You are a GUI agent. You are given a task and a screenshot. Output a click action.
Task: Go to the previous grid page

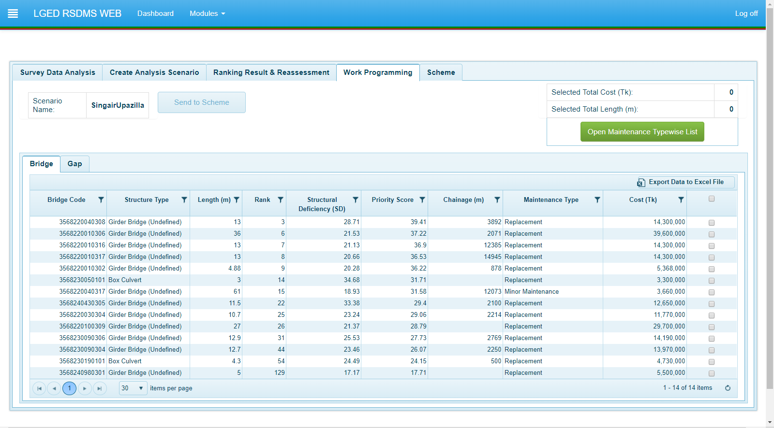pos(54,388)
